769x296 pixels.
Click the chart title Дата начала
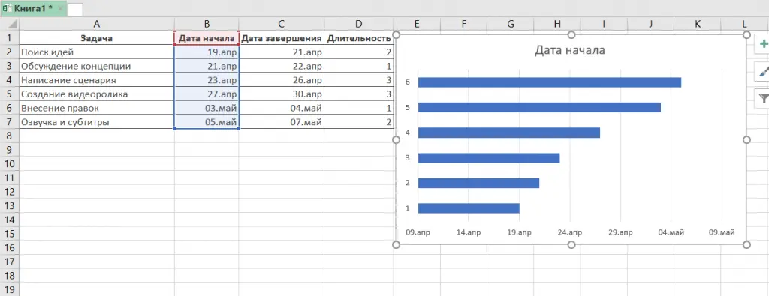click(569, 50)
